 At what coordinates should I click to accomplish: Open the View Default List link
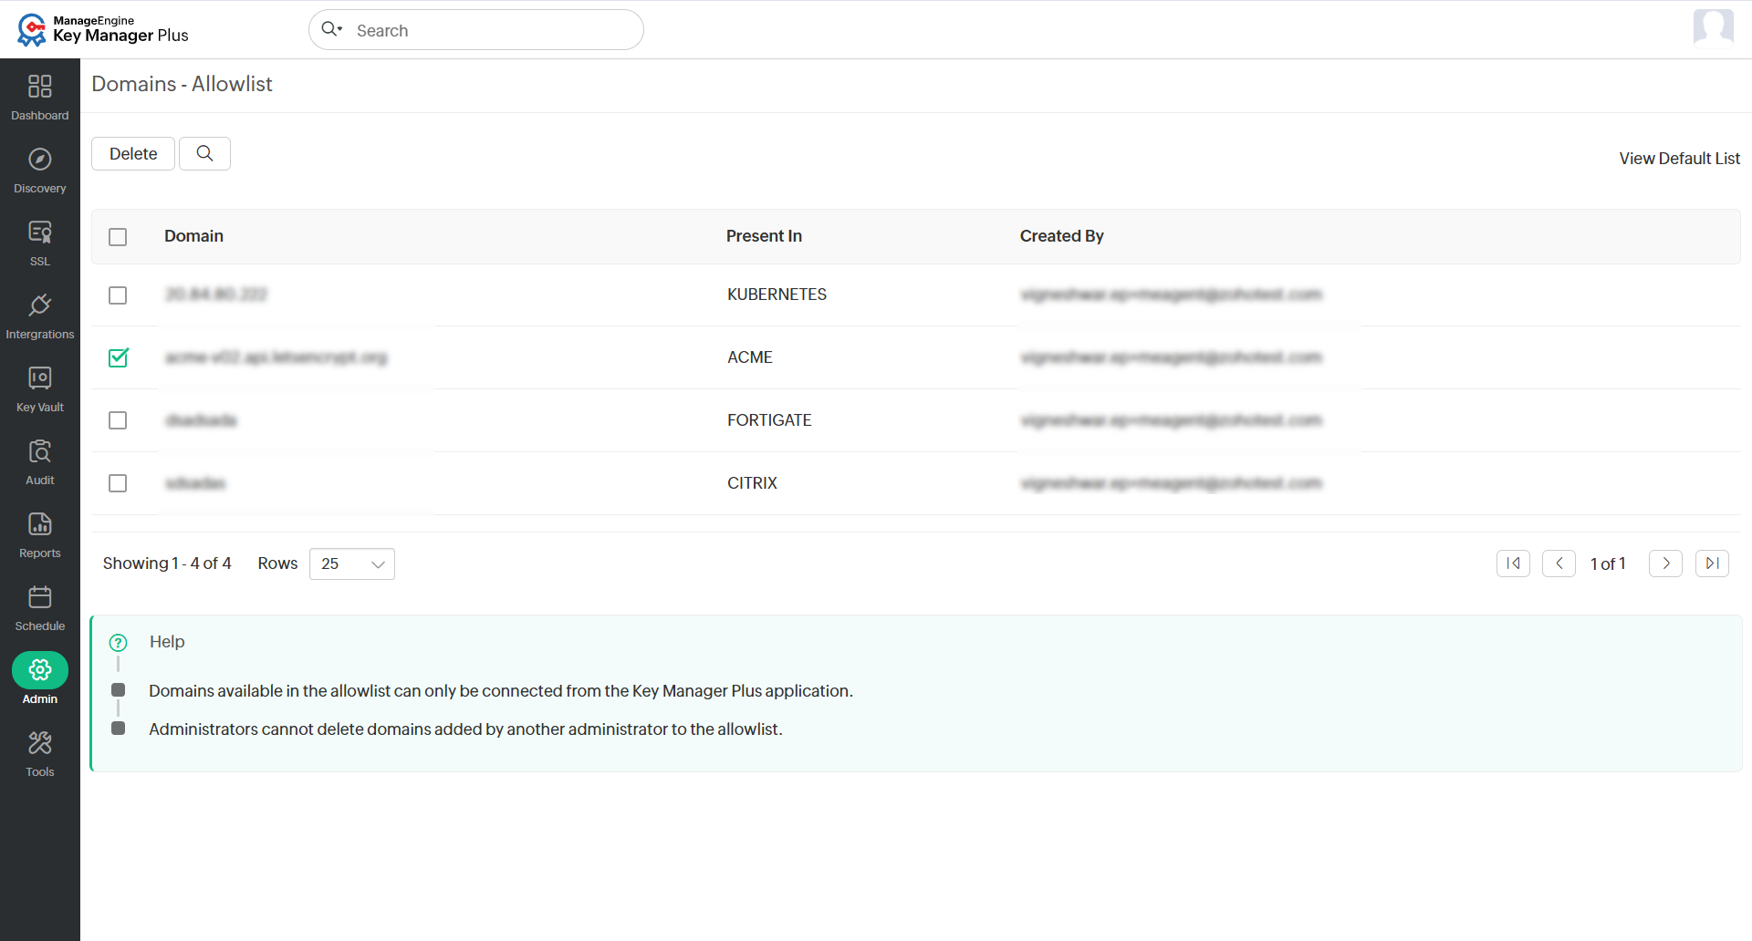coord(1679,159)
